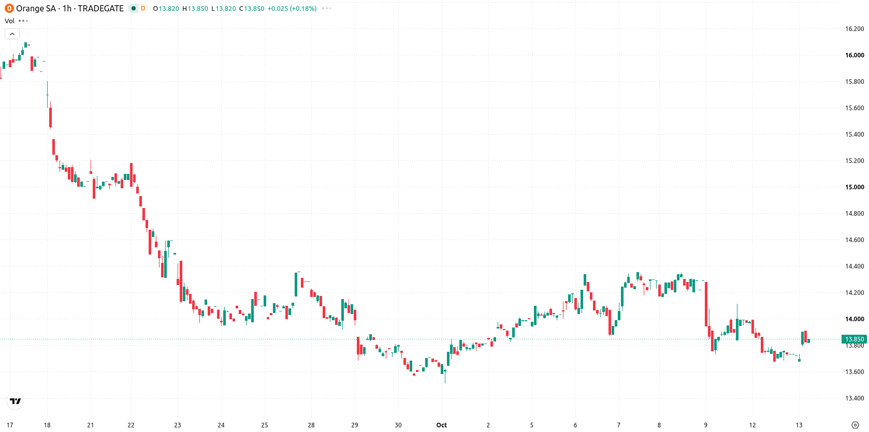Click the green market status dot

pos(133,8)
